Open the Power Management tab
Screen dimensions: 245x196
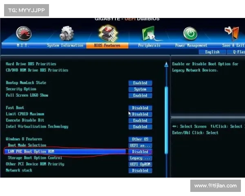[x=191, y=45]
